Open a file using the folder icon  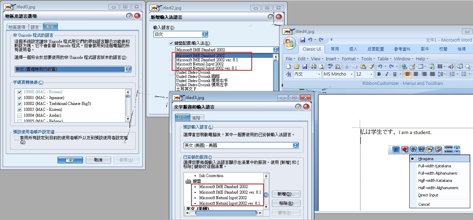click(297, 67)
